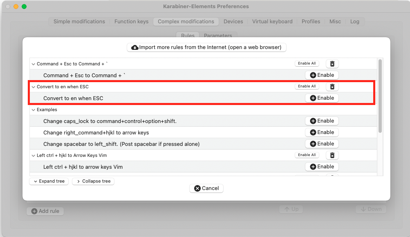Collapse the Convert to en when ESC group
This screenshot has height=237, width=410.
point(33,87)
